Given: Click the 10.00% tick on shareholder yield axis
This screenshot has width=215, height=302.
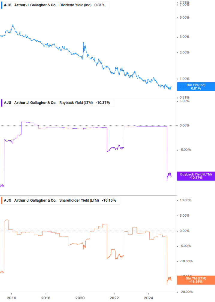Looking at the screenshot, I should [185, 200].
